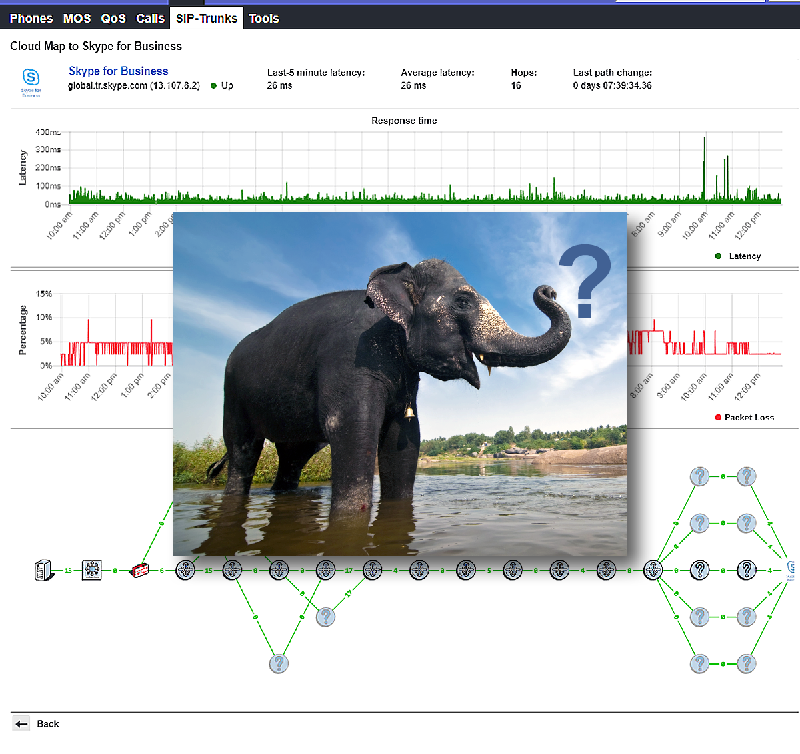Click the server icon at the map start
800x754 pixels.
point(43,571)
